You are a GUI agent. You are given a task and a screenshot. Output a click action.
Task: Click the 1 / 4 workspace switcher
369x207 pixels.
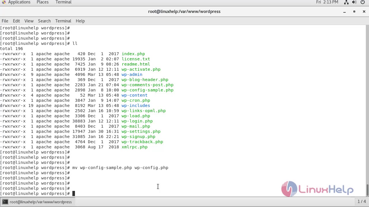click(x=362, y=202)
